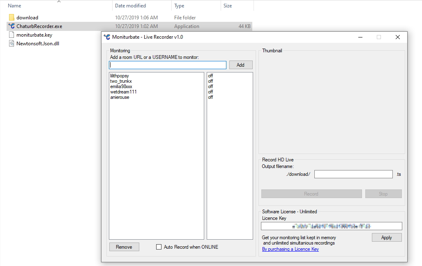
Task: Select the download folder name
Action: pos(27,18)
